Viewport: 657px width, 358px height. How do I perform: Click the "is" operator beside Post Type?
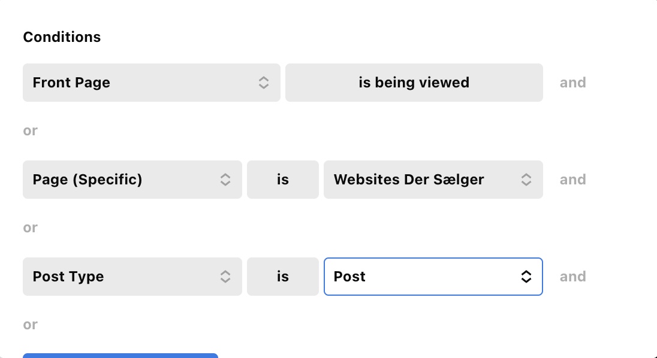click(283, 277)
